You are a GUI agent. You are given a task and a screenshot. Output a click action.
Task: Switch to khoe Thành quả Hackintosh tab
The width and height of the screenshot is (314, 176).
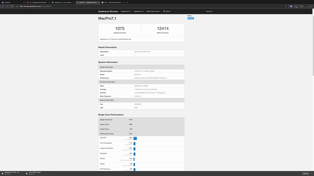(113, 2)
